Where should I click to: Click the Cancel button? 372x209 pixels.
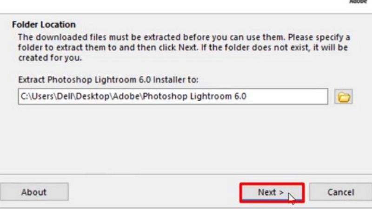[x=340, y=192]
